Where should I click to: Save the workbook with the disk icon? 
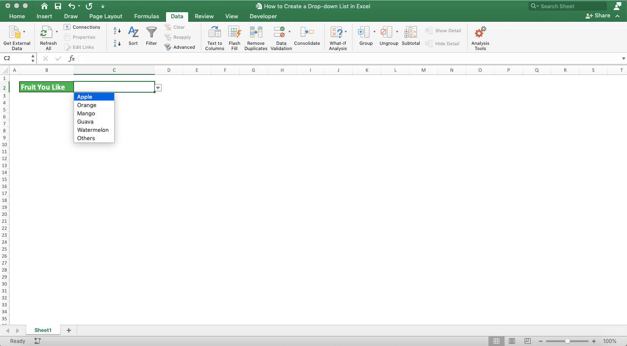(58, 6)
